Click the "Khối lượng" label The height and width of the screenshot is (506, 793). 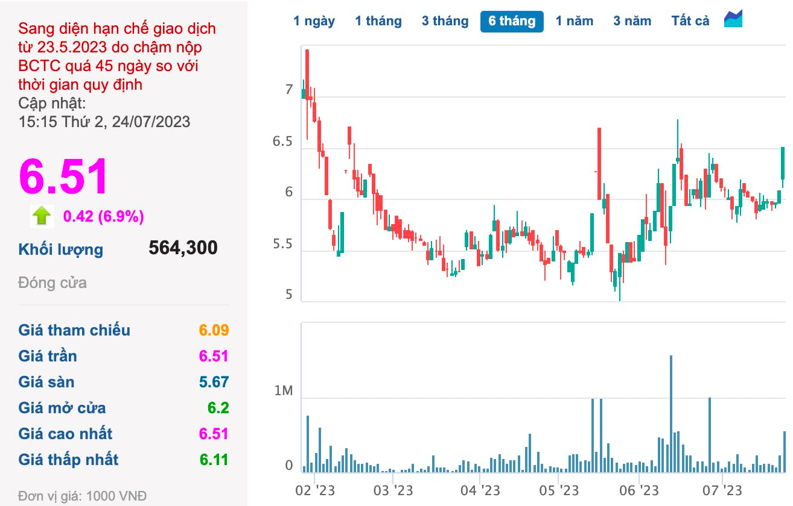click(x=61, y=249)
